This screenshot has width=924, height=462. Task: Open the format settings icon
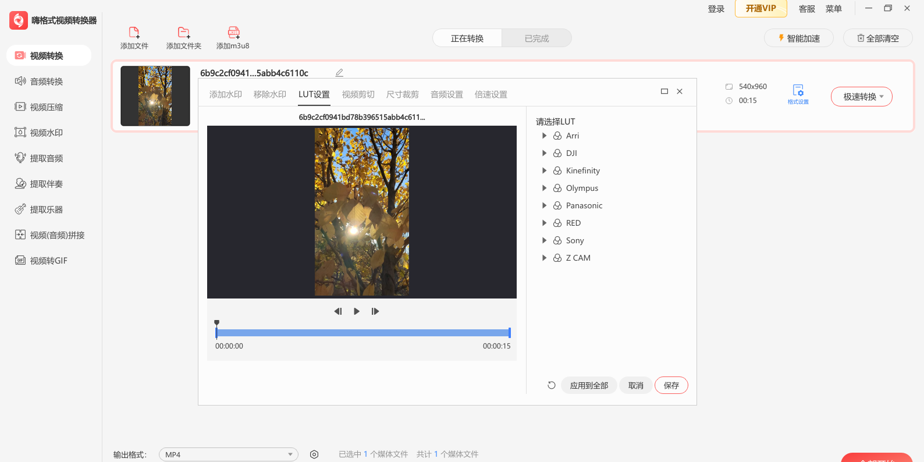click(798, 91)
